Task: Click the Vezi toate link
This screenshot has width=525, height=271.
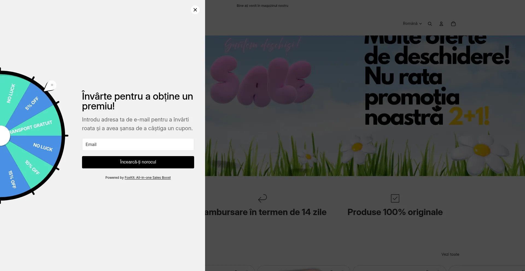Action: (x=450, y=254)
